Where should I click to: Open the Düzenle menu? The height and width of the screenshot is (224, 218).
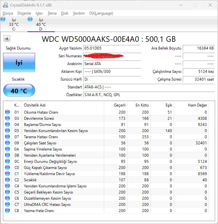pos(24,13)
